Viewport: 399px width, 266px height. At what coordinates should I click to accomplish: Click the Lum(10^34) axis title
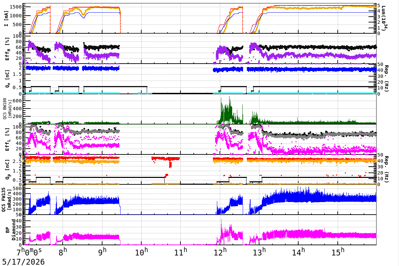click(x=384, y=18)
